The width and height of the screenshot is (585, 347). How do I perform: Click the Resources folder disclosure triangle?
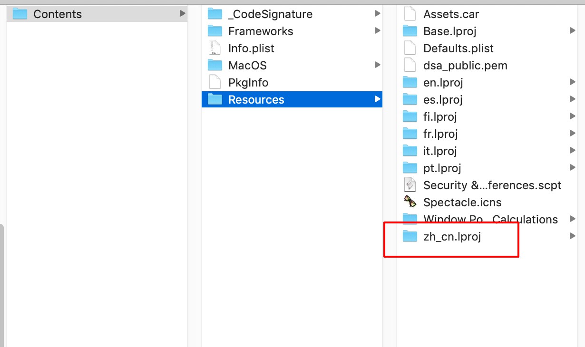point(376,99)
